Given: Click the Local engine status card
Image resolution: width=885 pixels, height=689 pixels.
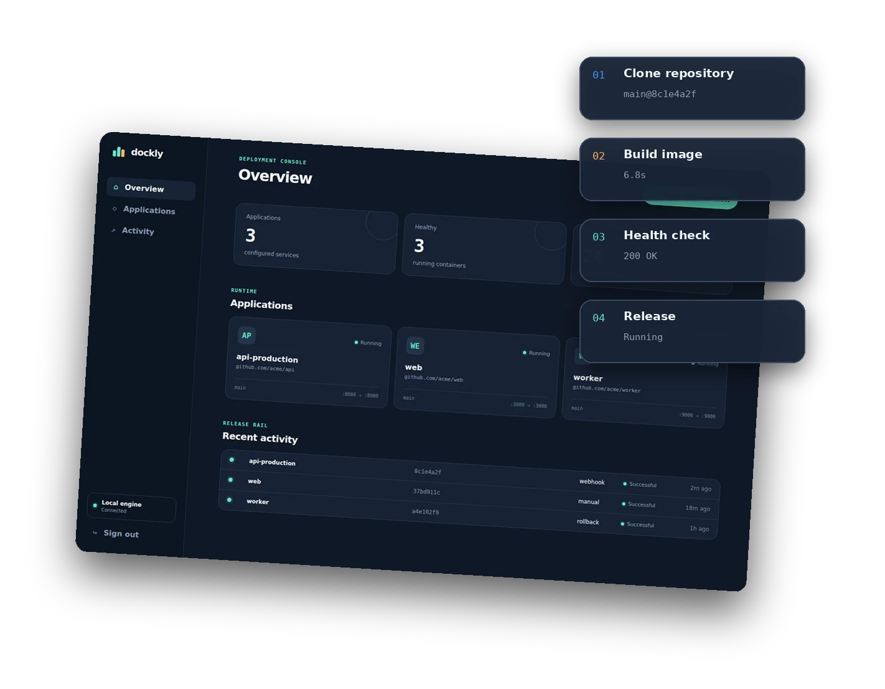Looking at the screenshot, I should [x=131, y=506].
